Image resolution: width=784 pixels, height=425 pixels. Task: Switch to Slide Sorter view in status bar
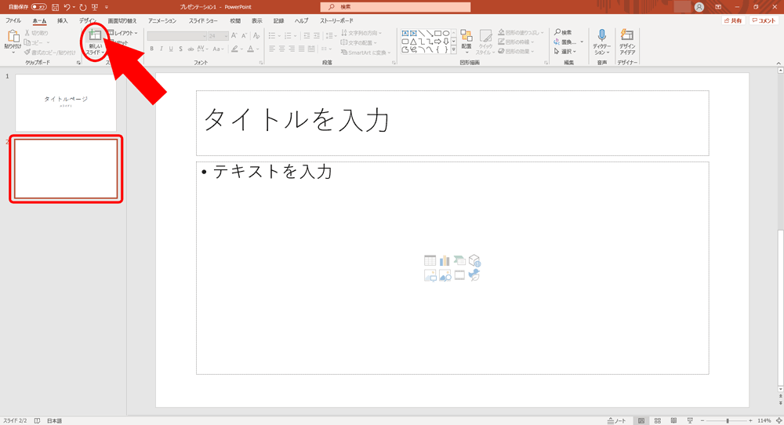[658, 420]
